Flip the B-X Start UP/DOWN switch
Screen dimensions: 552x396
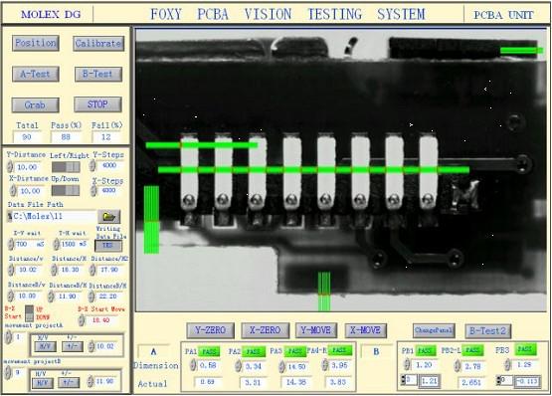[x=30, y=312]
